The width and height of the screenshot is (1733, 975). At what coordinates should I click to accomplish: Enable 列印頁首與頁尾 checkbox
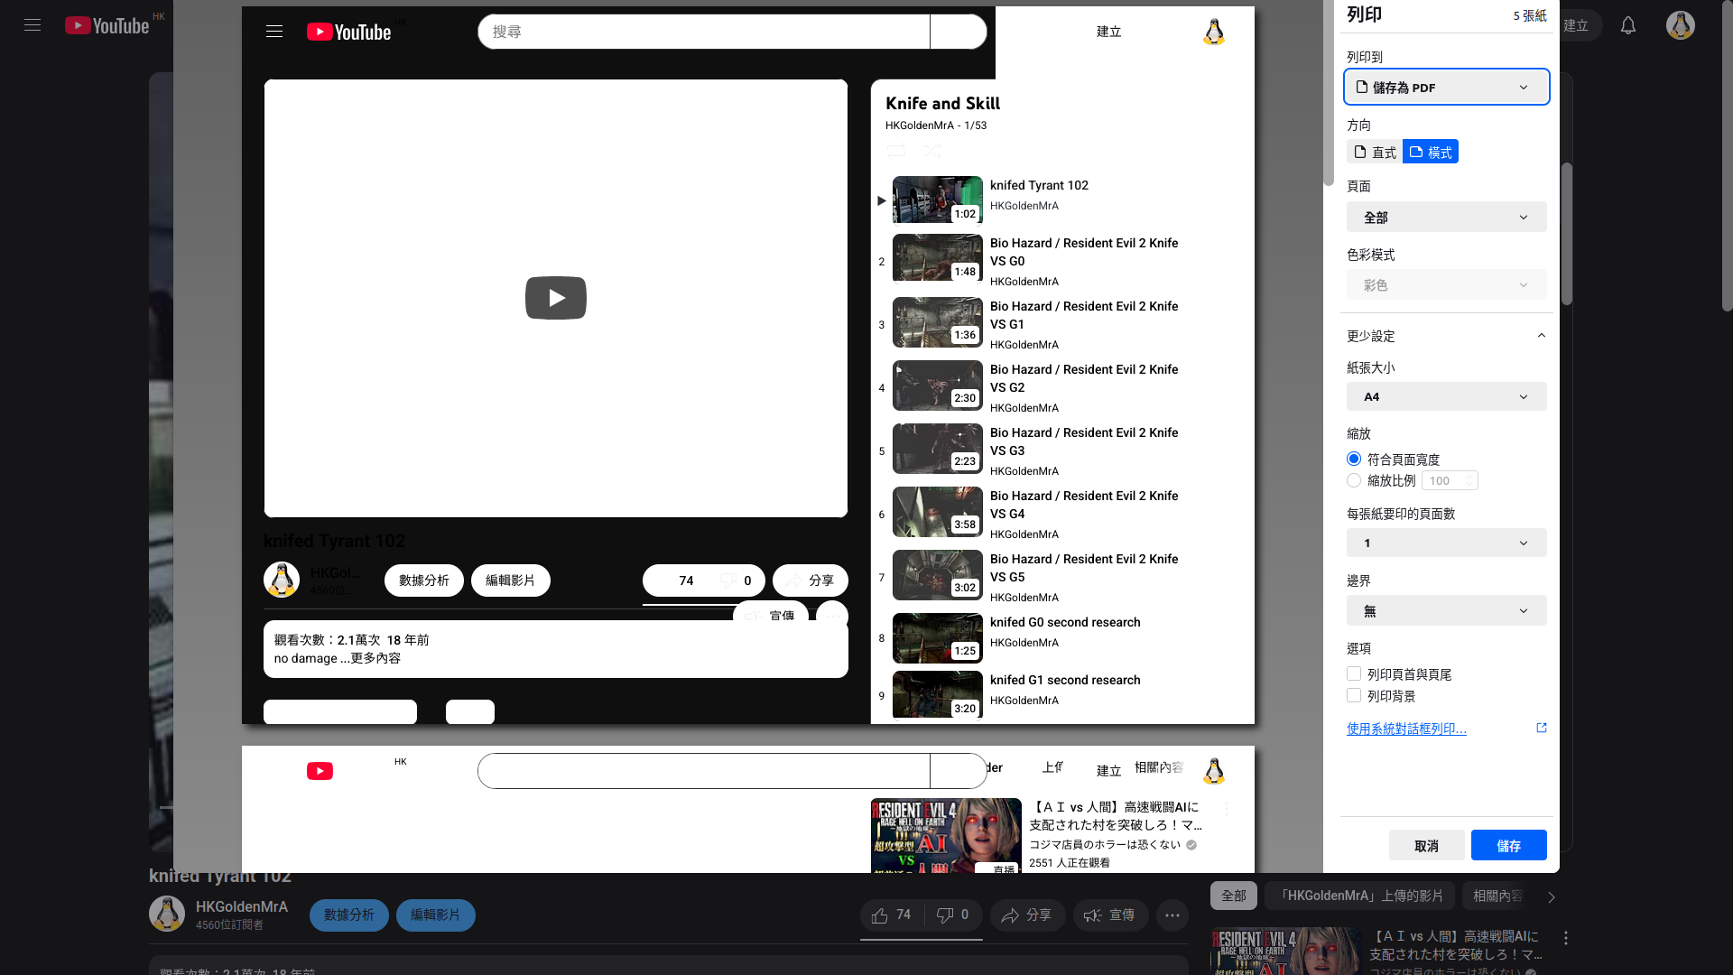pos(1354,674)
